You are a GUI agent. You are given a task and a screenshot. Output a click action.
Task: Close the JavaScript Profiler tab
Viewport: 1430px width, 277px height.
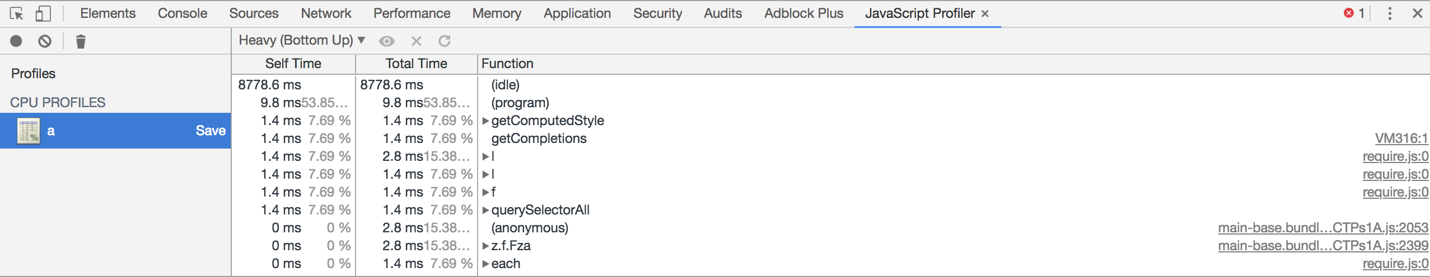985,13
